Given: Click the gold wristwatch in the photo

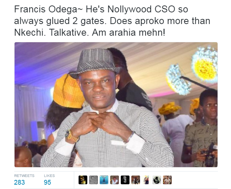Looking at the screenshot, I should point(71,136).
